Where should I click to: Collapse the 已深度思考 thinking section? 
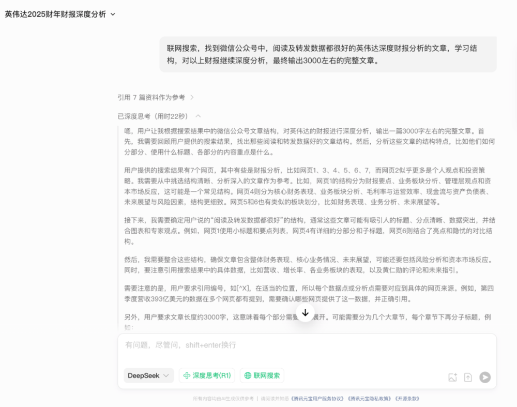coord(198,116)
